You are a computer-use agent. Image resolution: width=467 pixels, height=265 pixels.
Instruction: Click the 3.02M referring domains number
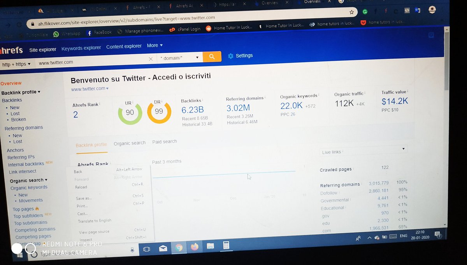point(238,108)
